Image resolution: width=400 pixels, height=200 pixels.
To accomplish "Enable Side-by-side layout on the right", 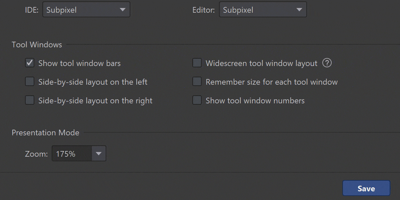I will tap(29, 100).
